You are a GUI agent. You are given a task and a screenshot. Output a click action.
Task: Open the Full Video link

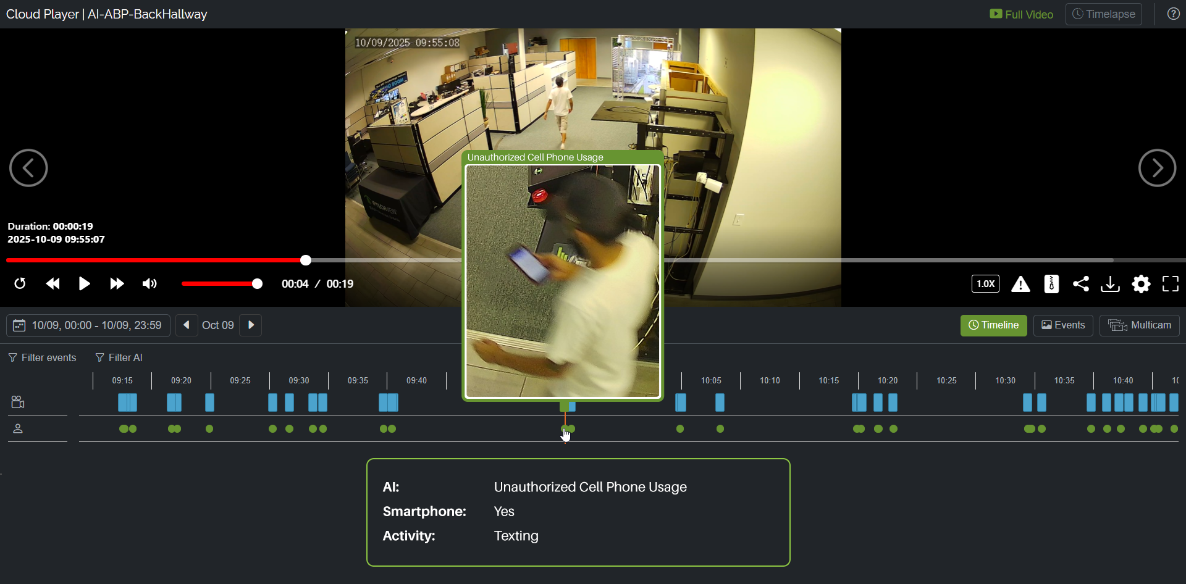1020,14
